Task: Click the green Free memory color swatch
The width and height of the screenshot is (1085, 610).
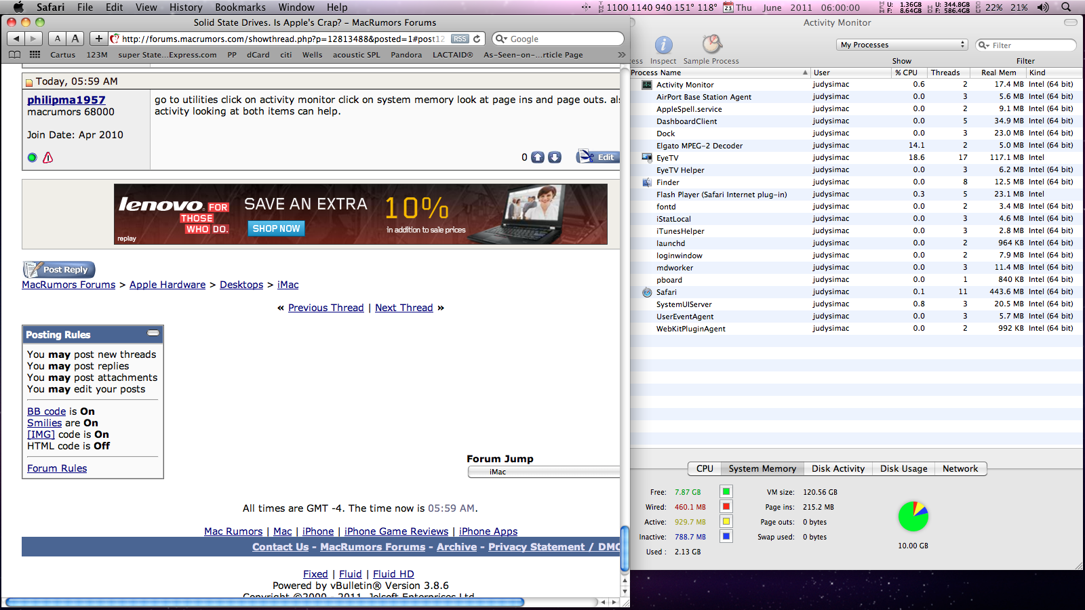Action: pos(726,491)
